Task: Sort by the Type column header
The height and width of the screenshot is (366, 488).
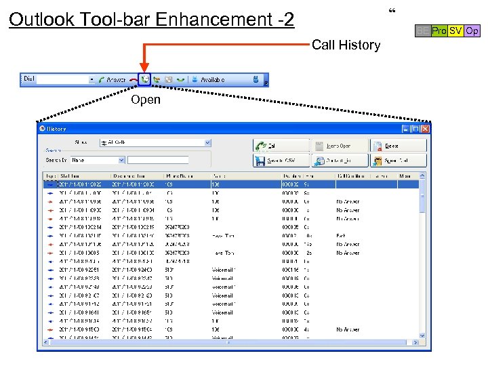Action: 51,176
